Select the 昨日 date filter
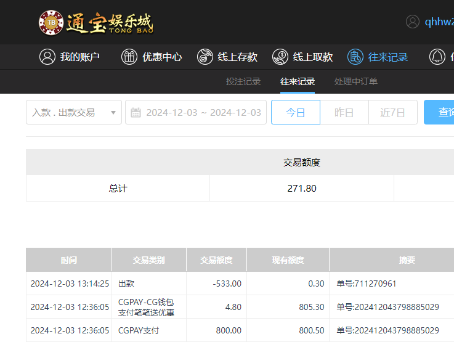Viewport: 454px width, 355px height. [x=344, y=113]
